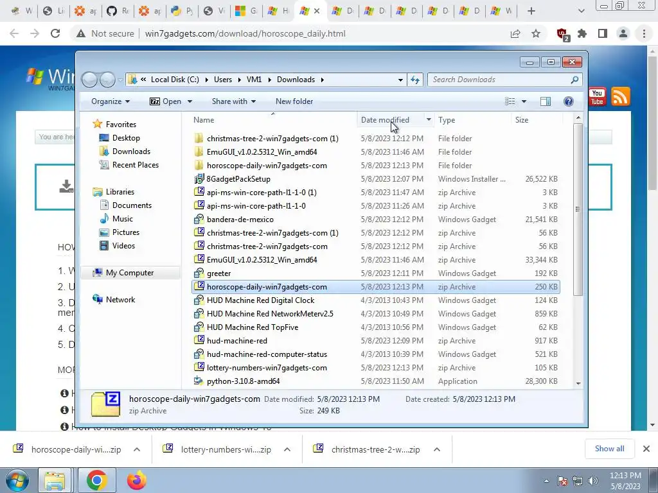658x493 pixels.
Task: Open Firefox from the taskbar
Action: point(137,480)
